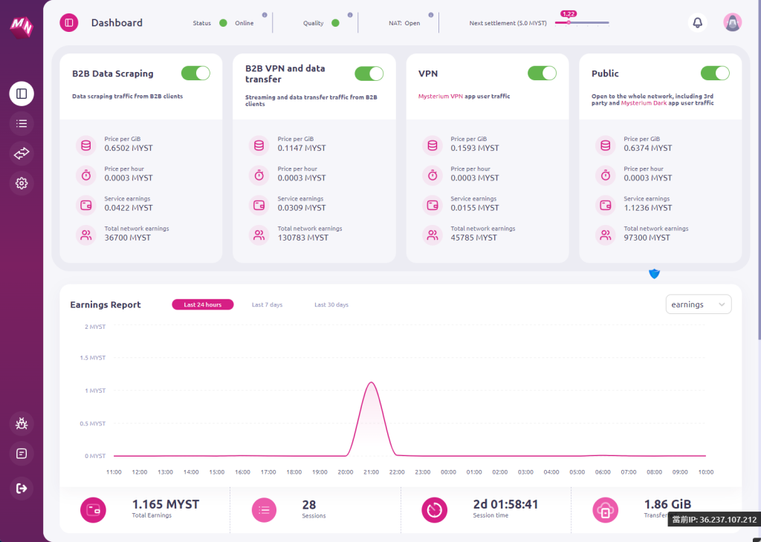Screen dimensions: 761x542
Task: Click the Dashboard page title
Action: pos(117,23)
